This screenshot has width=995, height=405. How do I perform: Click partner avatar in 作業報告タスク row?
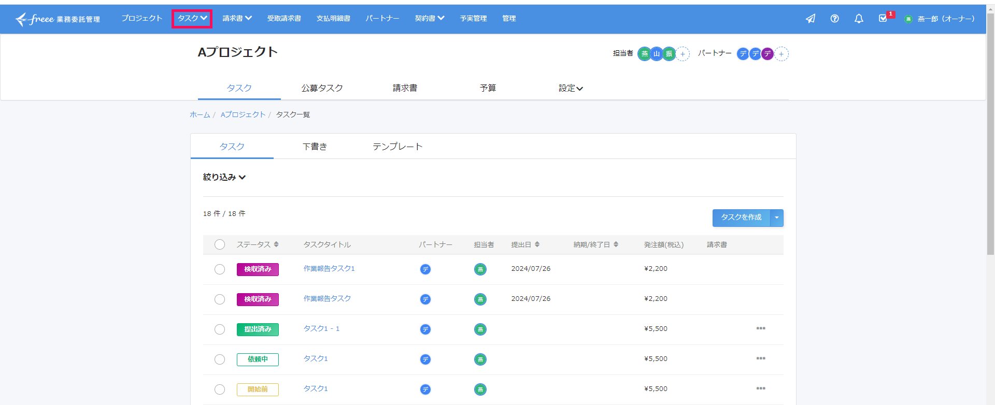[425, 299]
